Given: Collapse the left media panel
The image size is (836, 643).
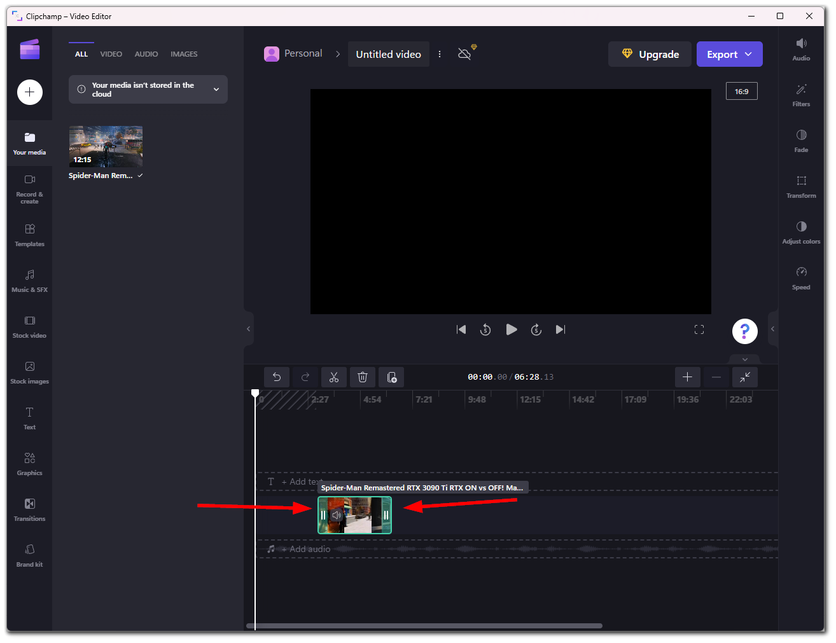Looking at the screenshot, I should 248,329.
